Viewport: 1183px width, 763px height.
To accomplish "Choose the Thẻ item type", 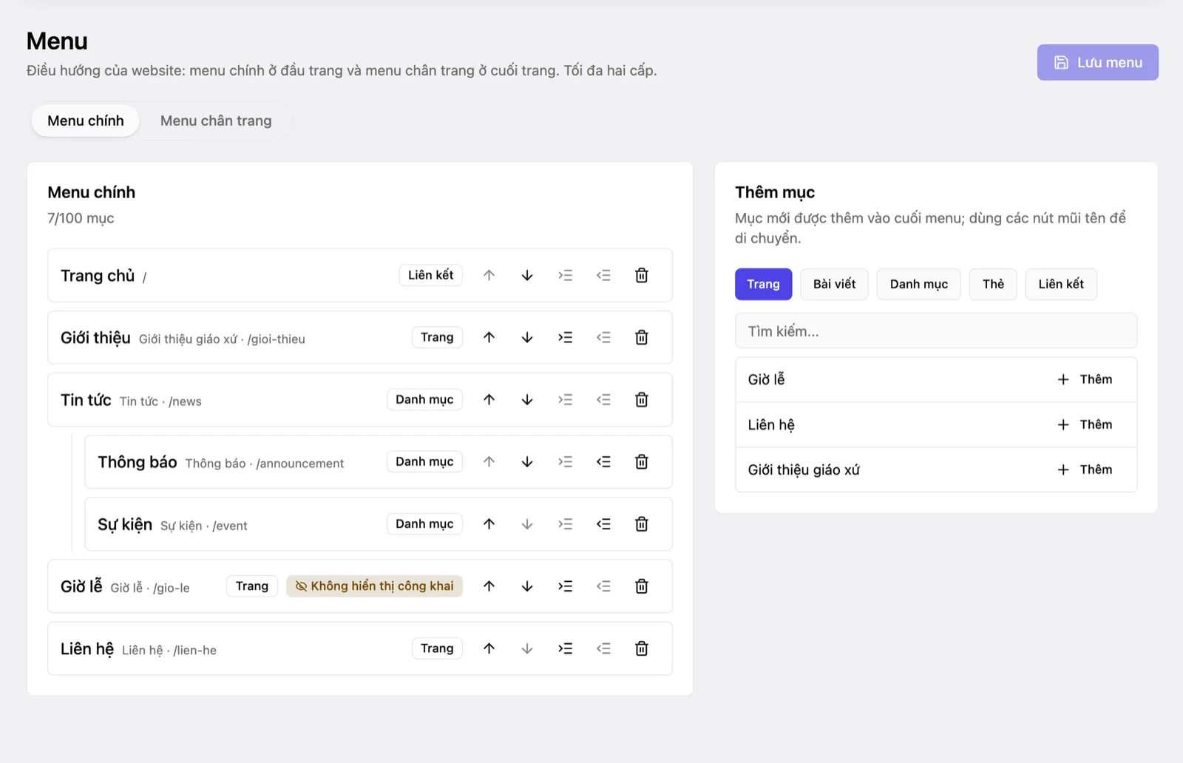I will coord(993,284).
